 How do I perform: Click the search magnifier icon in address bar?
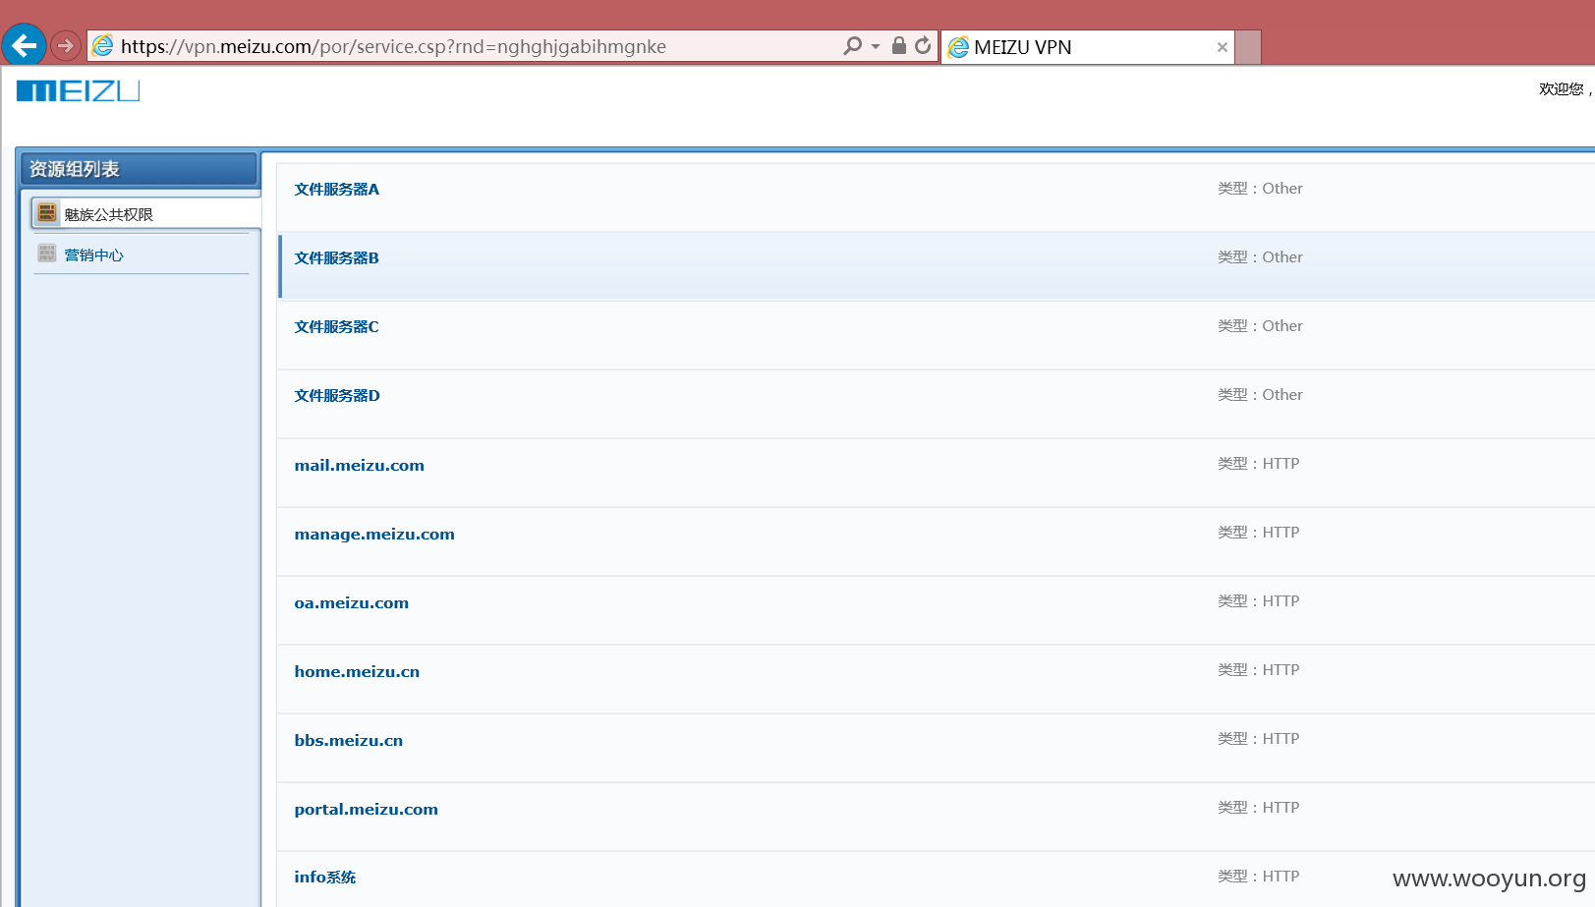852,46
